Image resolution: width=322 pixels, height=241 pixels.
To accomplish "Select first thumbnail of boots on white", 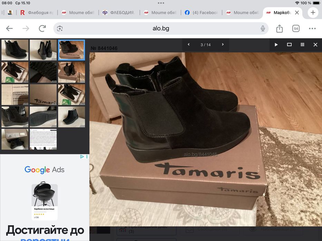I will click(x=15, y=50).
